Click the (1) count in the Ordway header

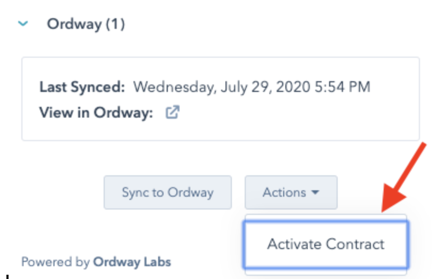[x=115, y=24]
